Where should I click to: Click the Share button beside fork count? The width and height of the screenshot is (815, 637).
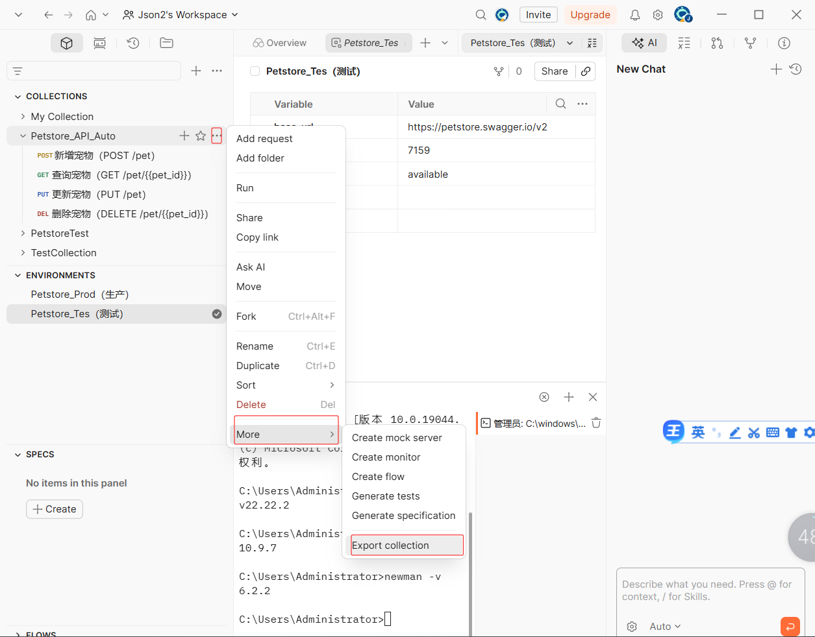pyautogui.click(x=555, y=71)
